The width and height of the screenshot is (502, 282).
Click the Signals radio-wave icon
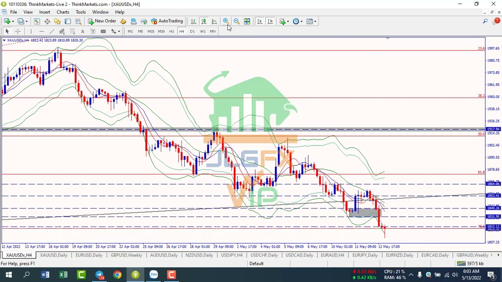[x=144, y=21]
